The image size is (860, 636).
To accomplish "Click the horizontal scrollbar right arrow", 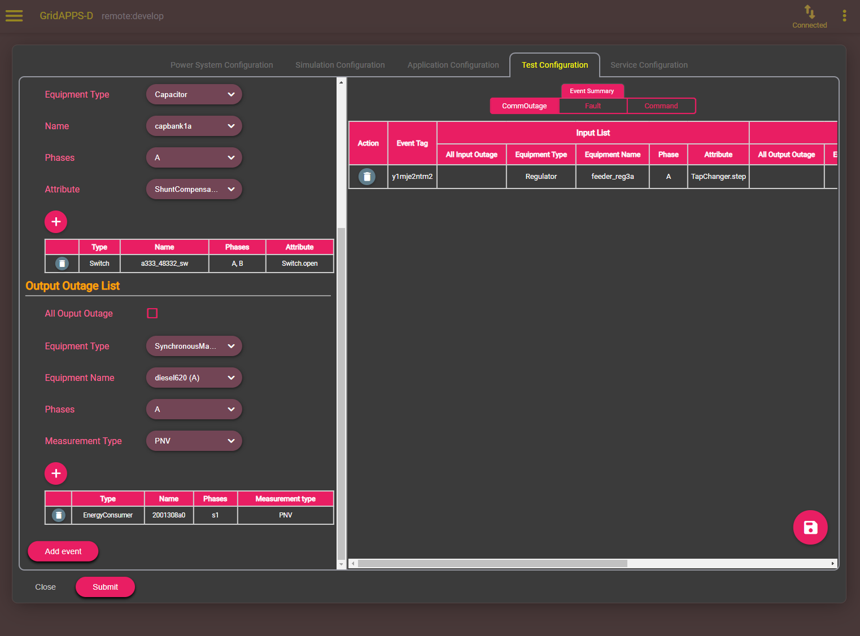I will [832, 563].
